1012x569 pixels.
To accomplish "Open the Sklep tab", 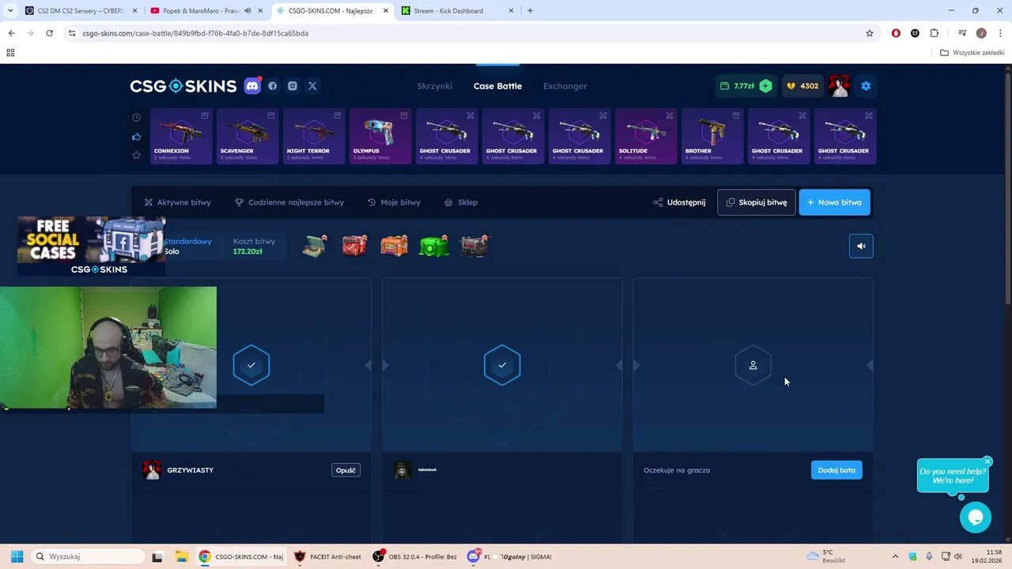I will [x=461, y=202].
